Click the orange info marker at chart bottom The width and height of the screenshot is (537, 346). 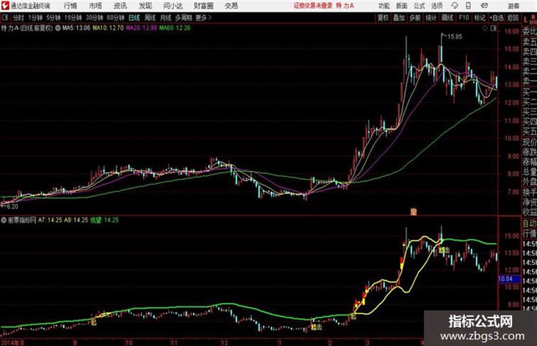[414, 212]
